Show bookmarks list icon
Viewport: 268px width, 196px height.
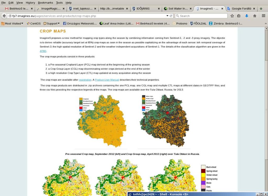239,16
